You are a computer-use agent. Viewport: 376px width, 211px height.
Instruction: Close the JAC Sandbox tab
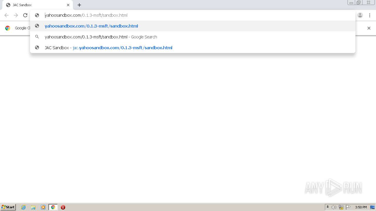[x=68, y=5]
